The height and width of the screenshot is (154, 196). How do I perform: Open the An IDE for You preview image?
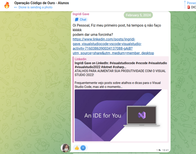click(121, 115)
